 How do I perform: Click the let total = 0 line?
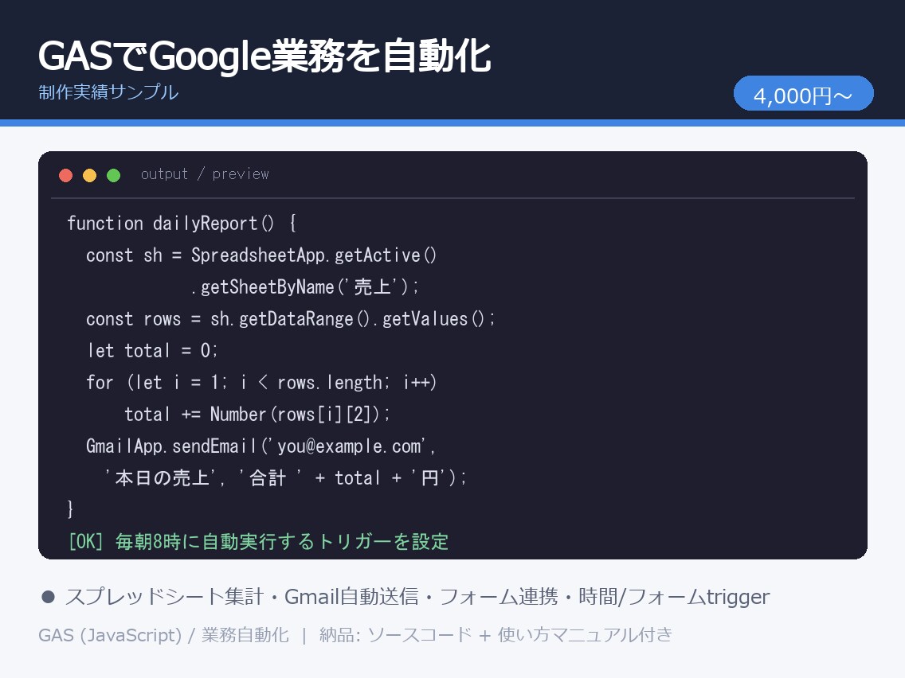(152, 350)
